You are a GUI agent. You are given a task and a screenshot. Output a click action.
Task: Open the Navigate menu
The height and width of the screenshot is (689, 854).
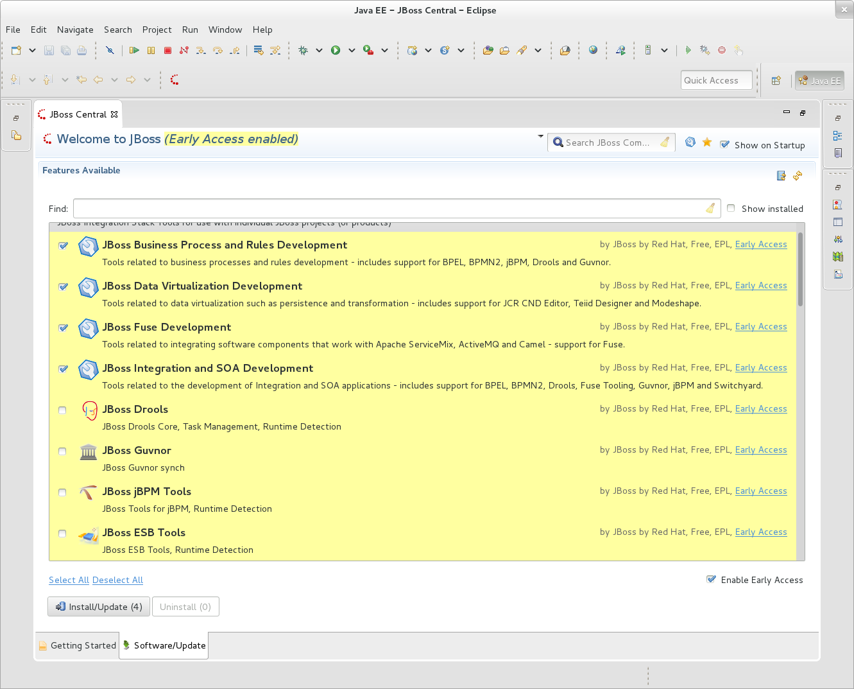click(75, 30)
